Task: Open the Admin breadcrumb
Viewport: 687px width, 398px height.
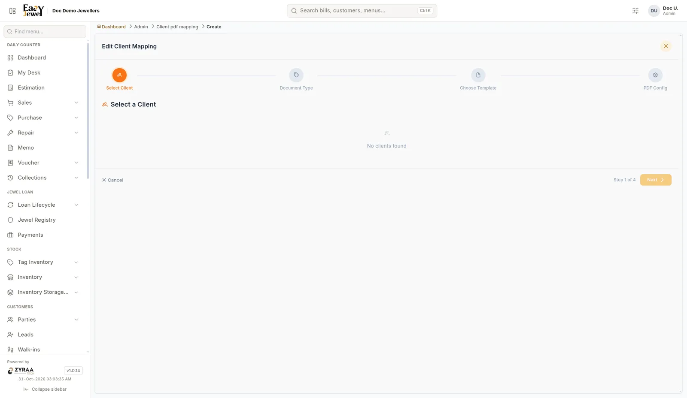Action: click(141, 27)
